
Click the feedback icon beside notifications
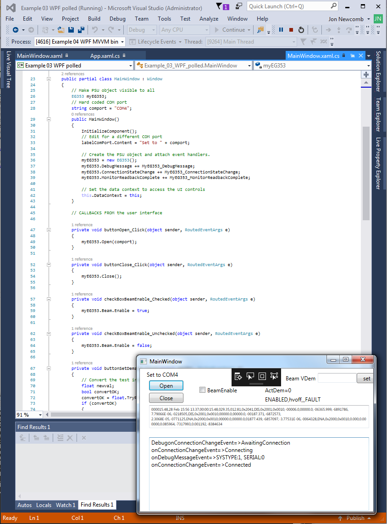coord(239,6)
